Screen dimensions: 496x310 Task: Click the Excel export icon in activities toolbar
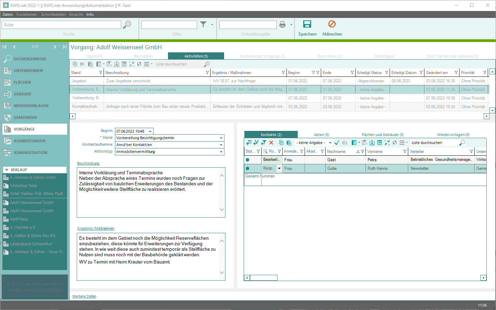coord(117,64)
